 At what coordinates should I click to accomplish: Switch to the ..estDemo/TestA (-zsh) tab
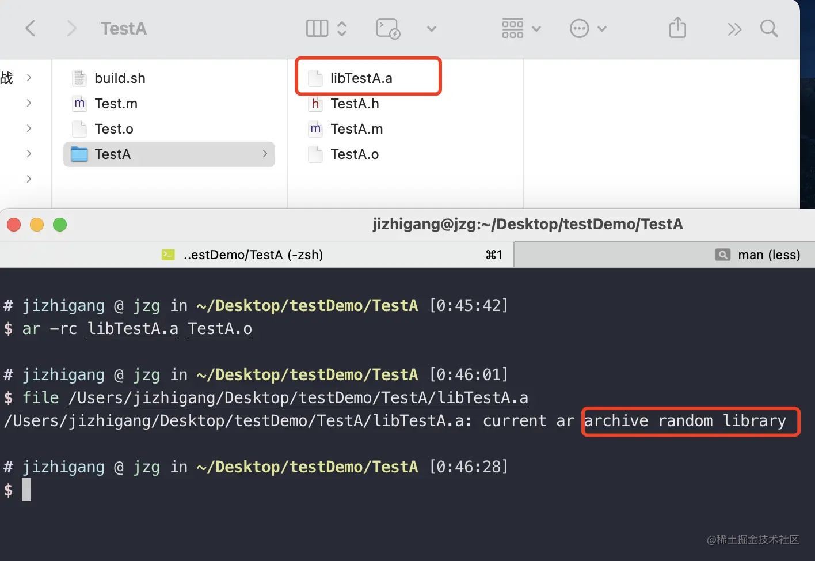click(x=253, y=255)
